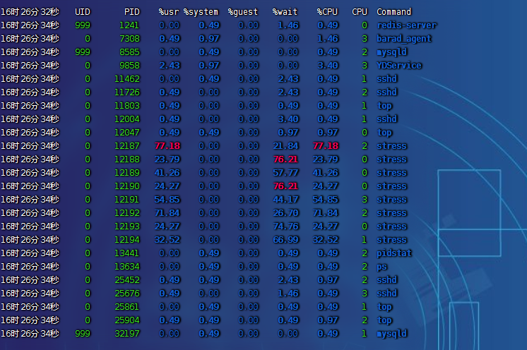Click the %wait value 26.70
Image resolution: width=527 pixels, height=350 pixels.
[x=286, y=213]
